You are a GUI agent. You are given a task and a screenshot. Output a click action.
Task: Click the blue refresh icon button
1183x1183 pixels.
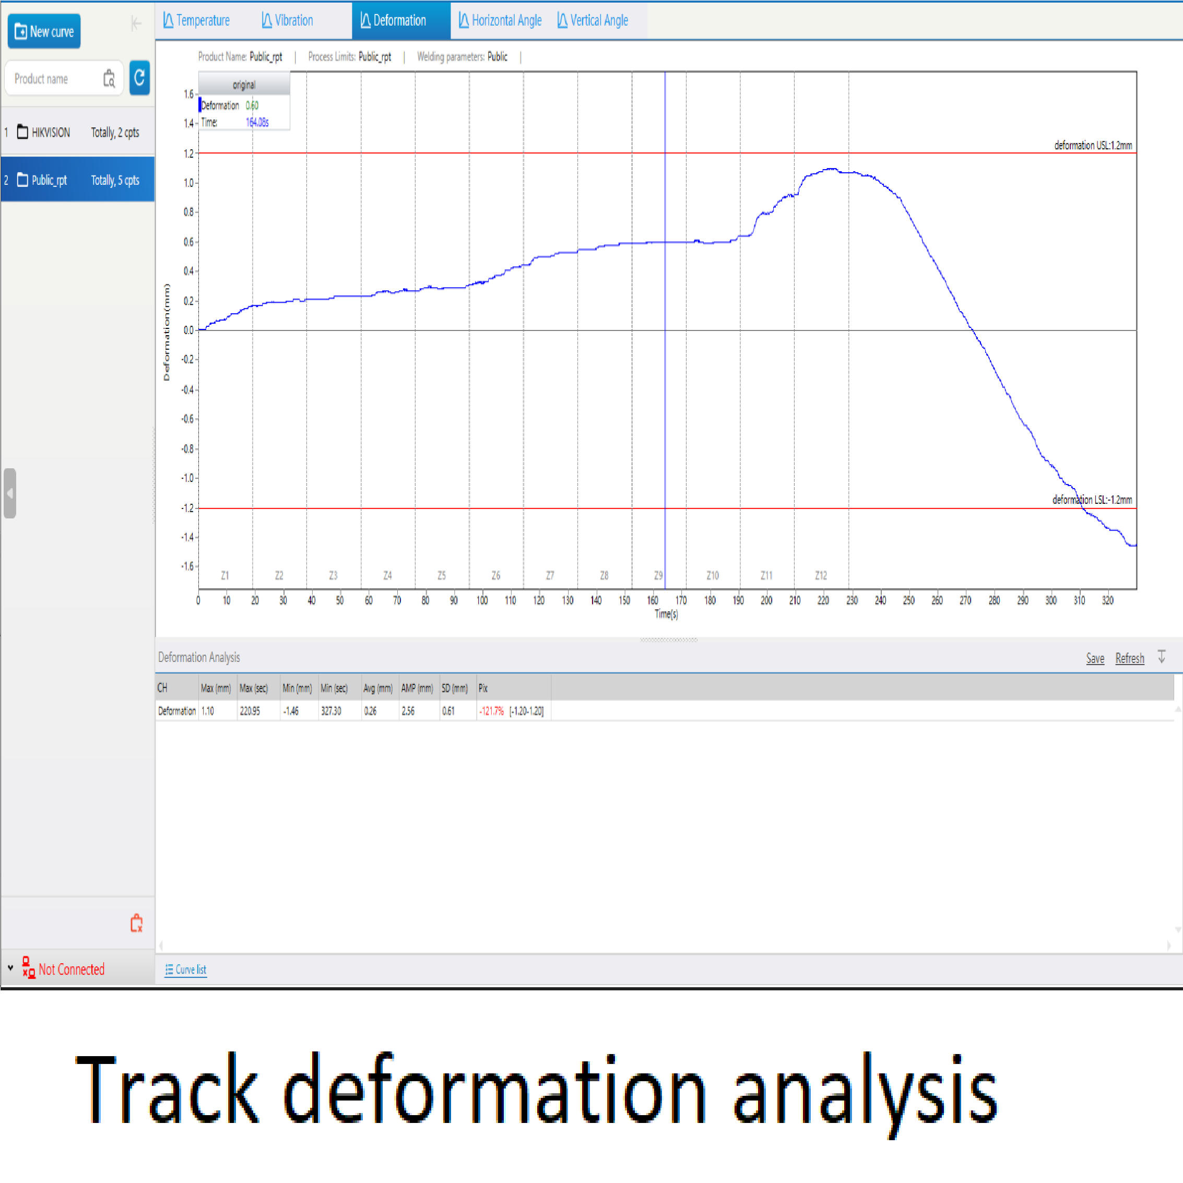tap(139, 78)
